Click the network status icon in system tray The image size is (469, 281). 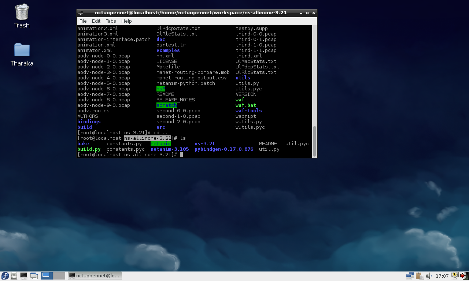[x=410, y=276]
